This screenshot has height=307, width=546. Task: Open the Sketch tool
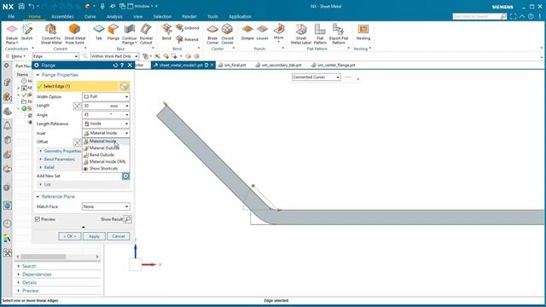point(26,32)
